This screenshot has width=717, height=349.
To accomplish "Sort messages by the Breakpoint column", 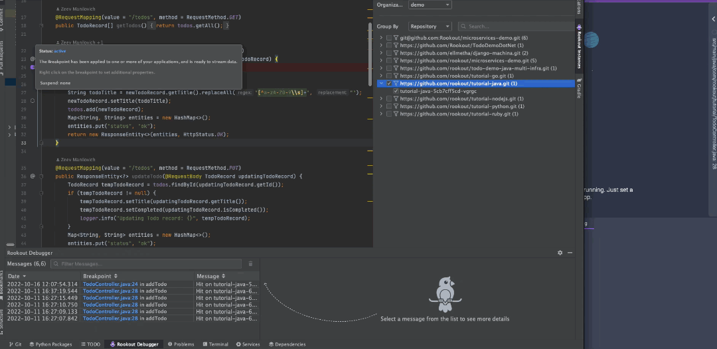I will (137, 276).
